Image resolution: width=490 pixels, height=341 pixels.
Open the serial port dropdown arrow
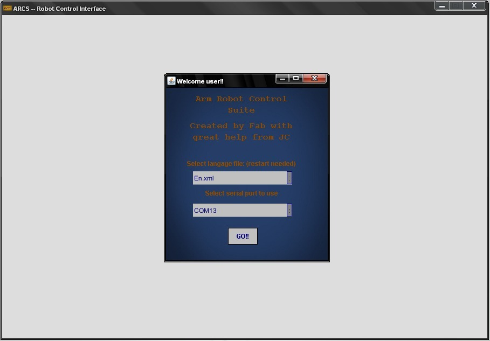click(x=289, y=210)
